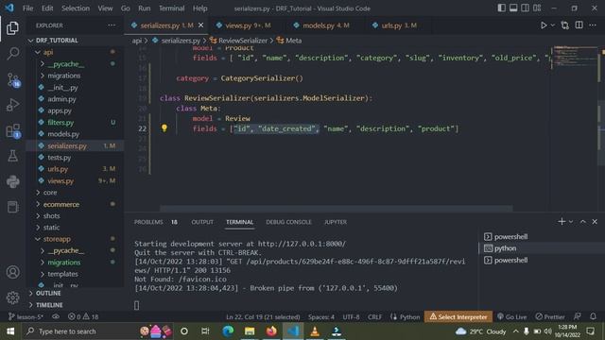Open the Selection menu

pos(76,8)
